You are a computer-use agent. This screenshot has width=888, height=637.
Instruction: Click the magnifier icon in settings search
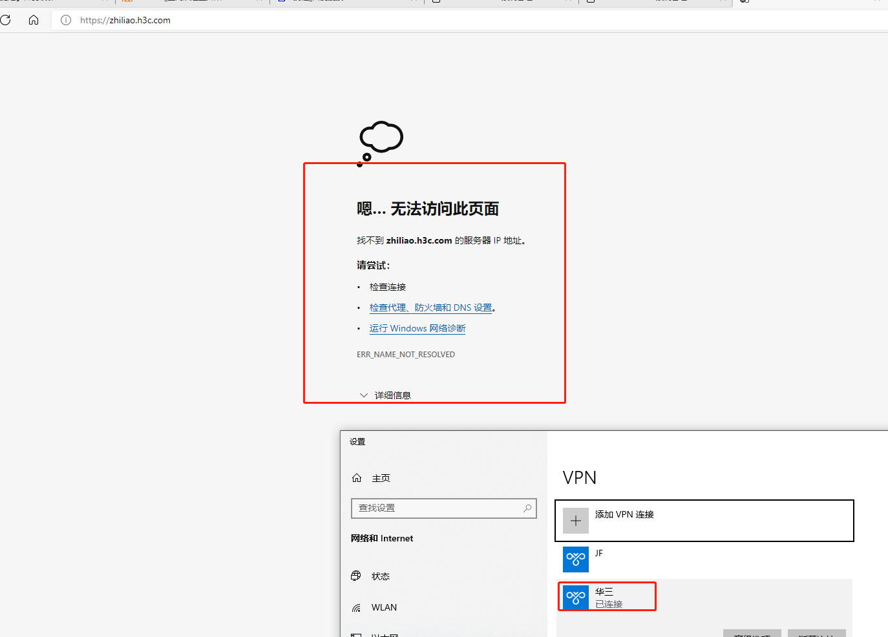click(527, 508)
